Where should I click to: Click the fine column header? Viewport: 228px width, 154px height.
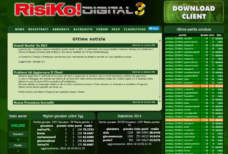(219, 35)
